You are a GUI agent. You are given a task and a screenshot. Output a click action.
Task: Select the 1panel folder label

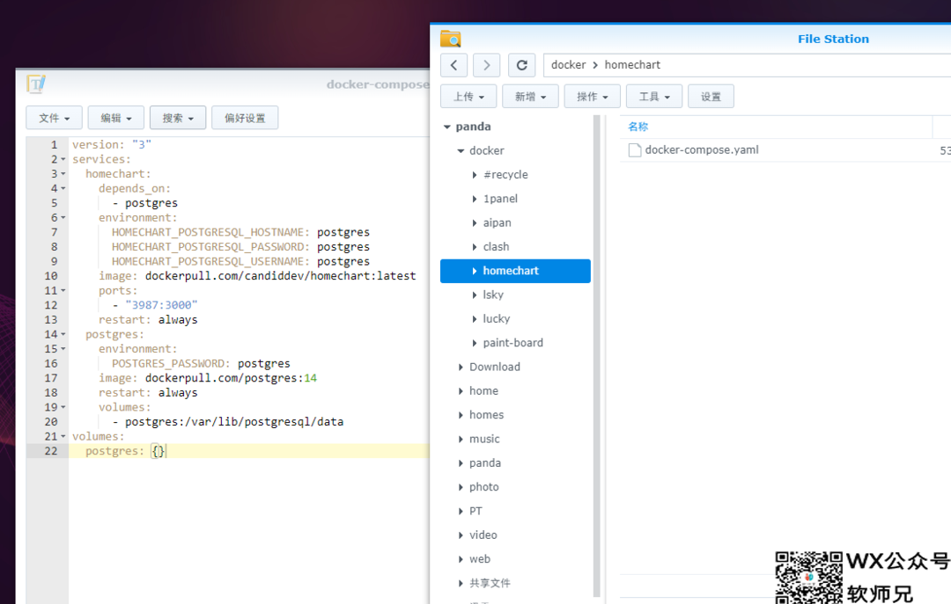[500, 199]
